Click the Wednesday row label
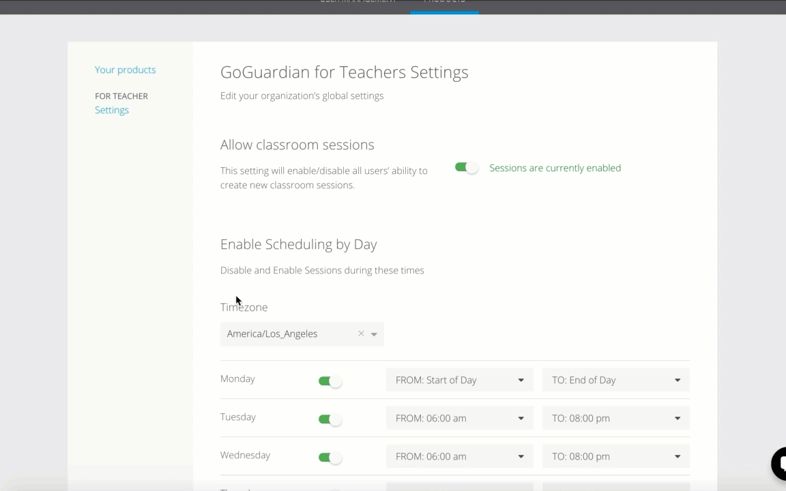 [x=245, y=455]
